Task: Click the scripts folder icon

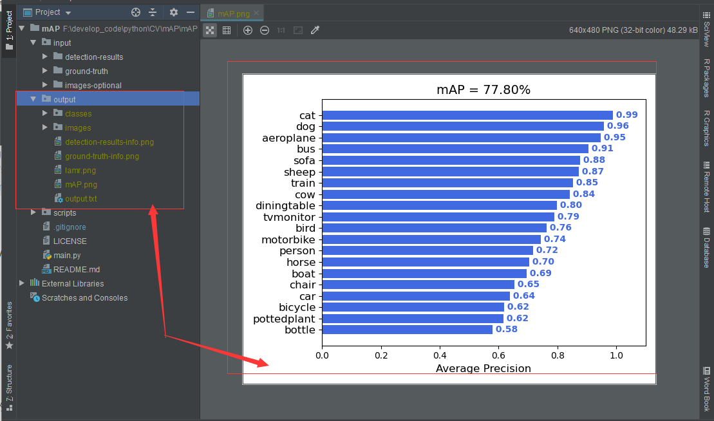Action: click(x=46, y=212)
